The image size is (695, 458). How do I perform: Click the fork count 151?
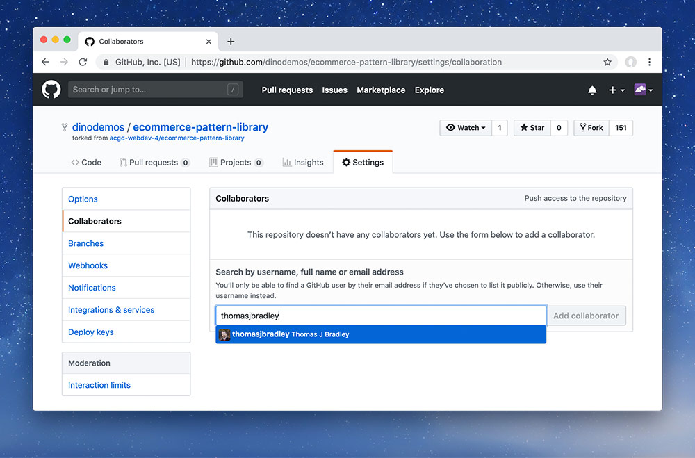[621, 128]
